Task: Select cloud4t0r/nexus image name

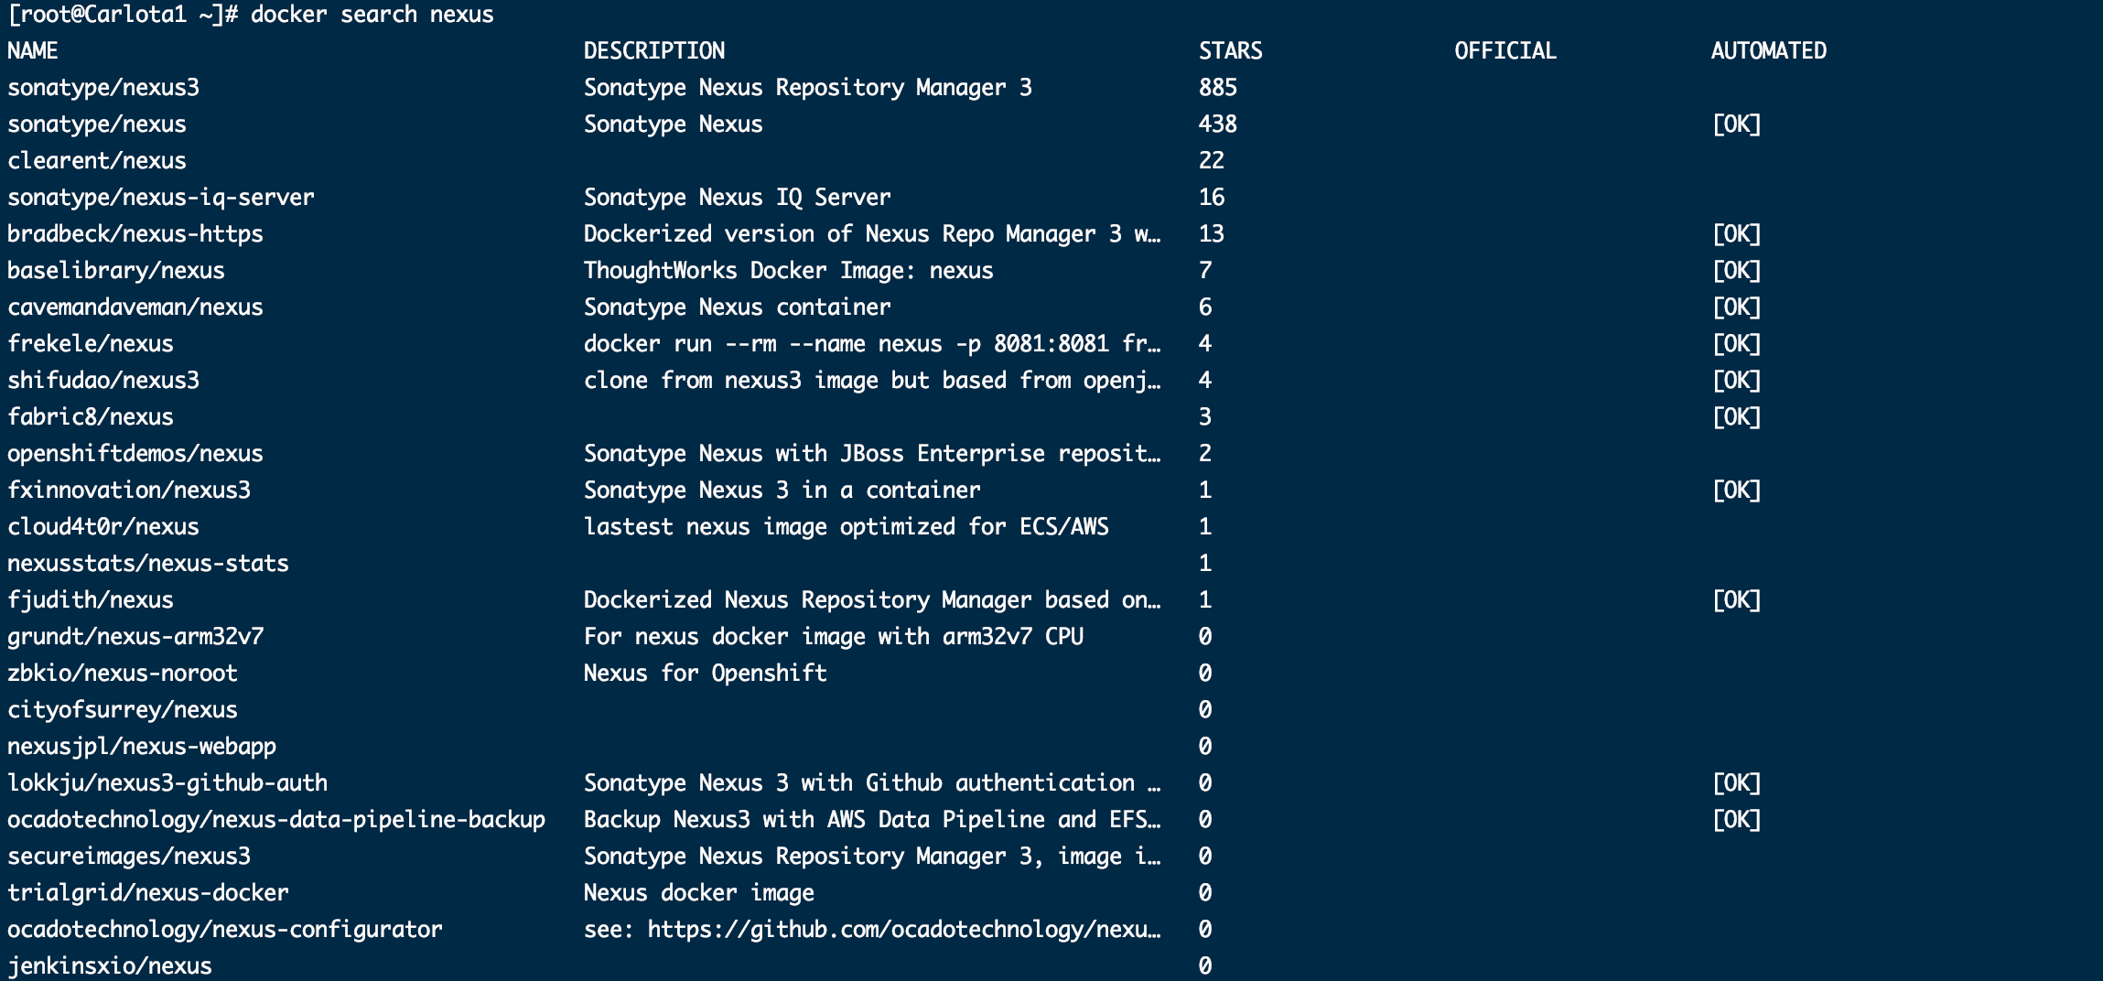Action: pos(103,527)
